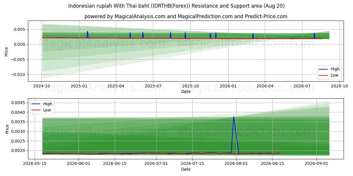Click the 2026-07-15 tick label
The width and height of the screenshot is (353, 176).
pos(192,164)
